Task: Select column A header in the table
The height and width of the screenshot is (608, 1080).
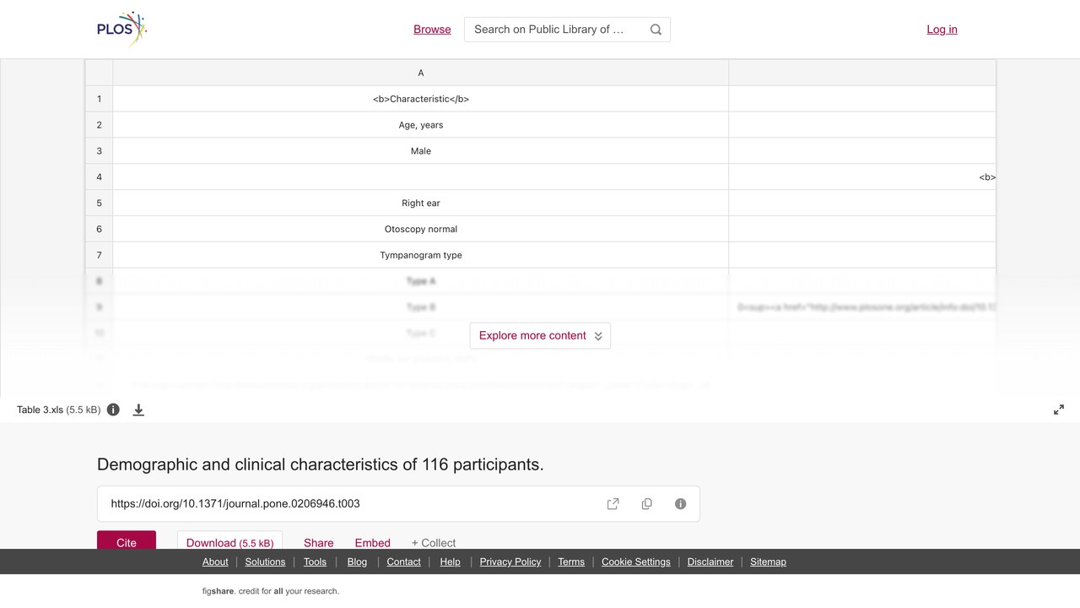Action: pos(421,73)
